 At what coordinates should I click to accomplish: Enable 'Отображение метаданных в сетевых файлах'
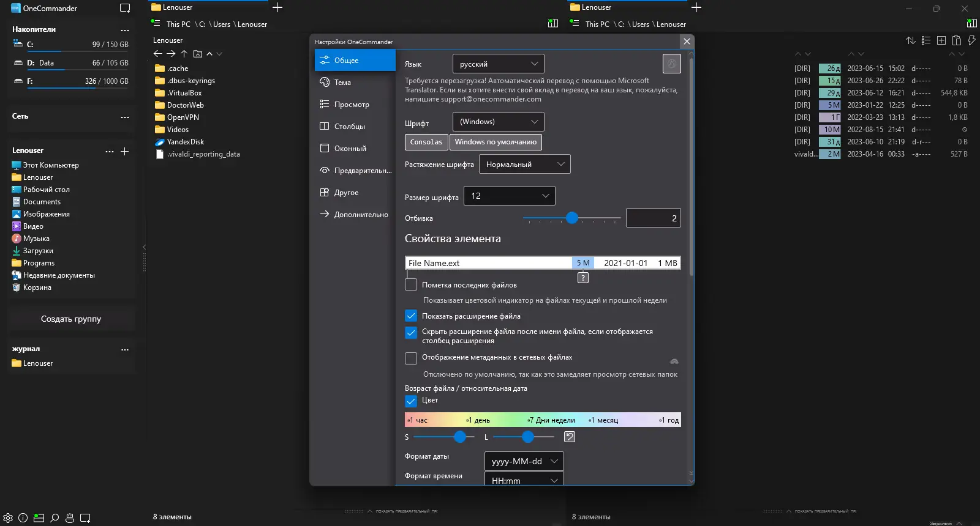(x=411, y=358)
